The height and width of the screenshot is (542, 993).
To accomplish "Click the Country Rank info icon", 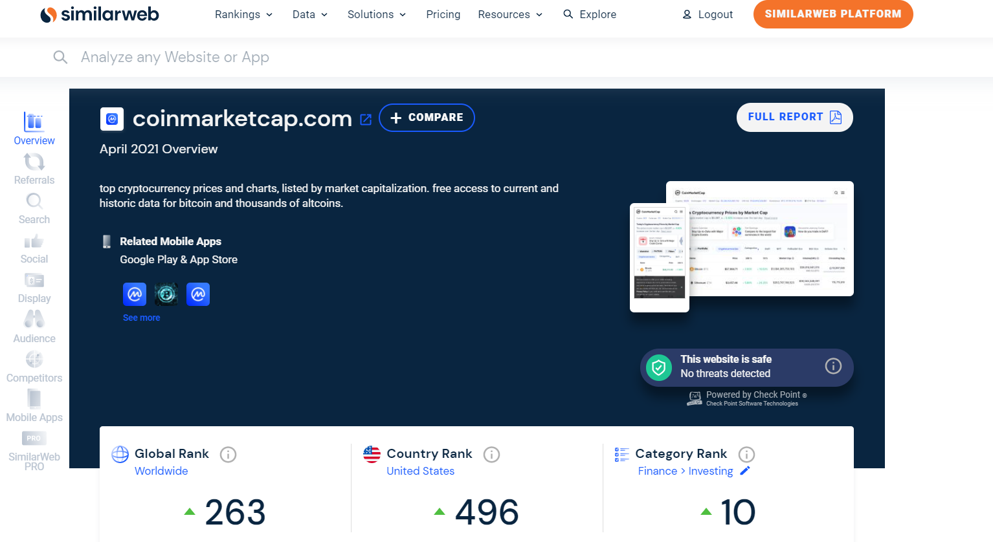I will click(491, 455).
